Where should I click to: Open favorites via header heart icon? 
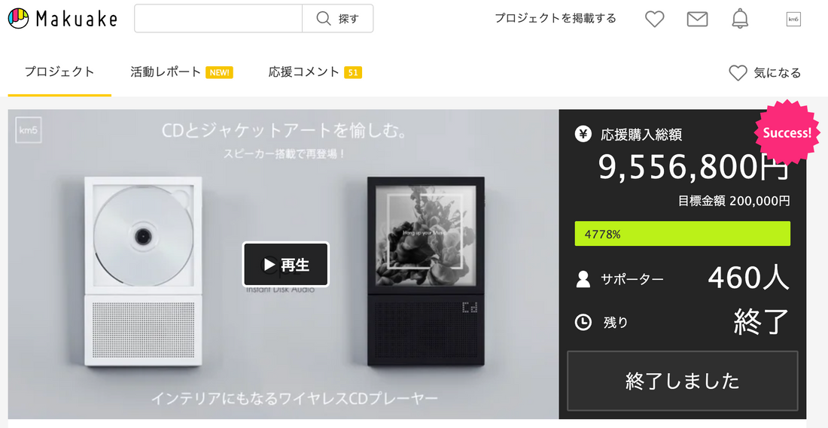pyautogui.click(x=654, y=19)
